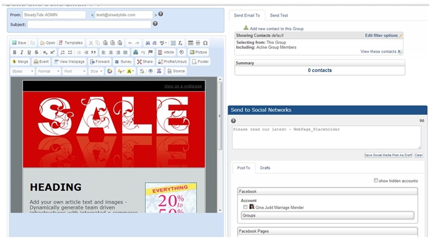Open the Size dropdown
434x244 pixels.
pos(96,71)
